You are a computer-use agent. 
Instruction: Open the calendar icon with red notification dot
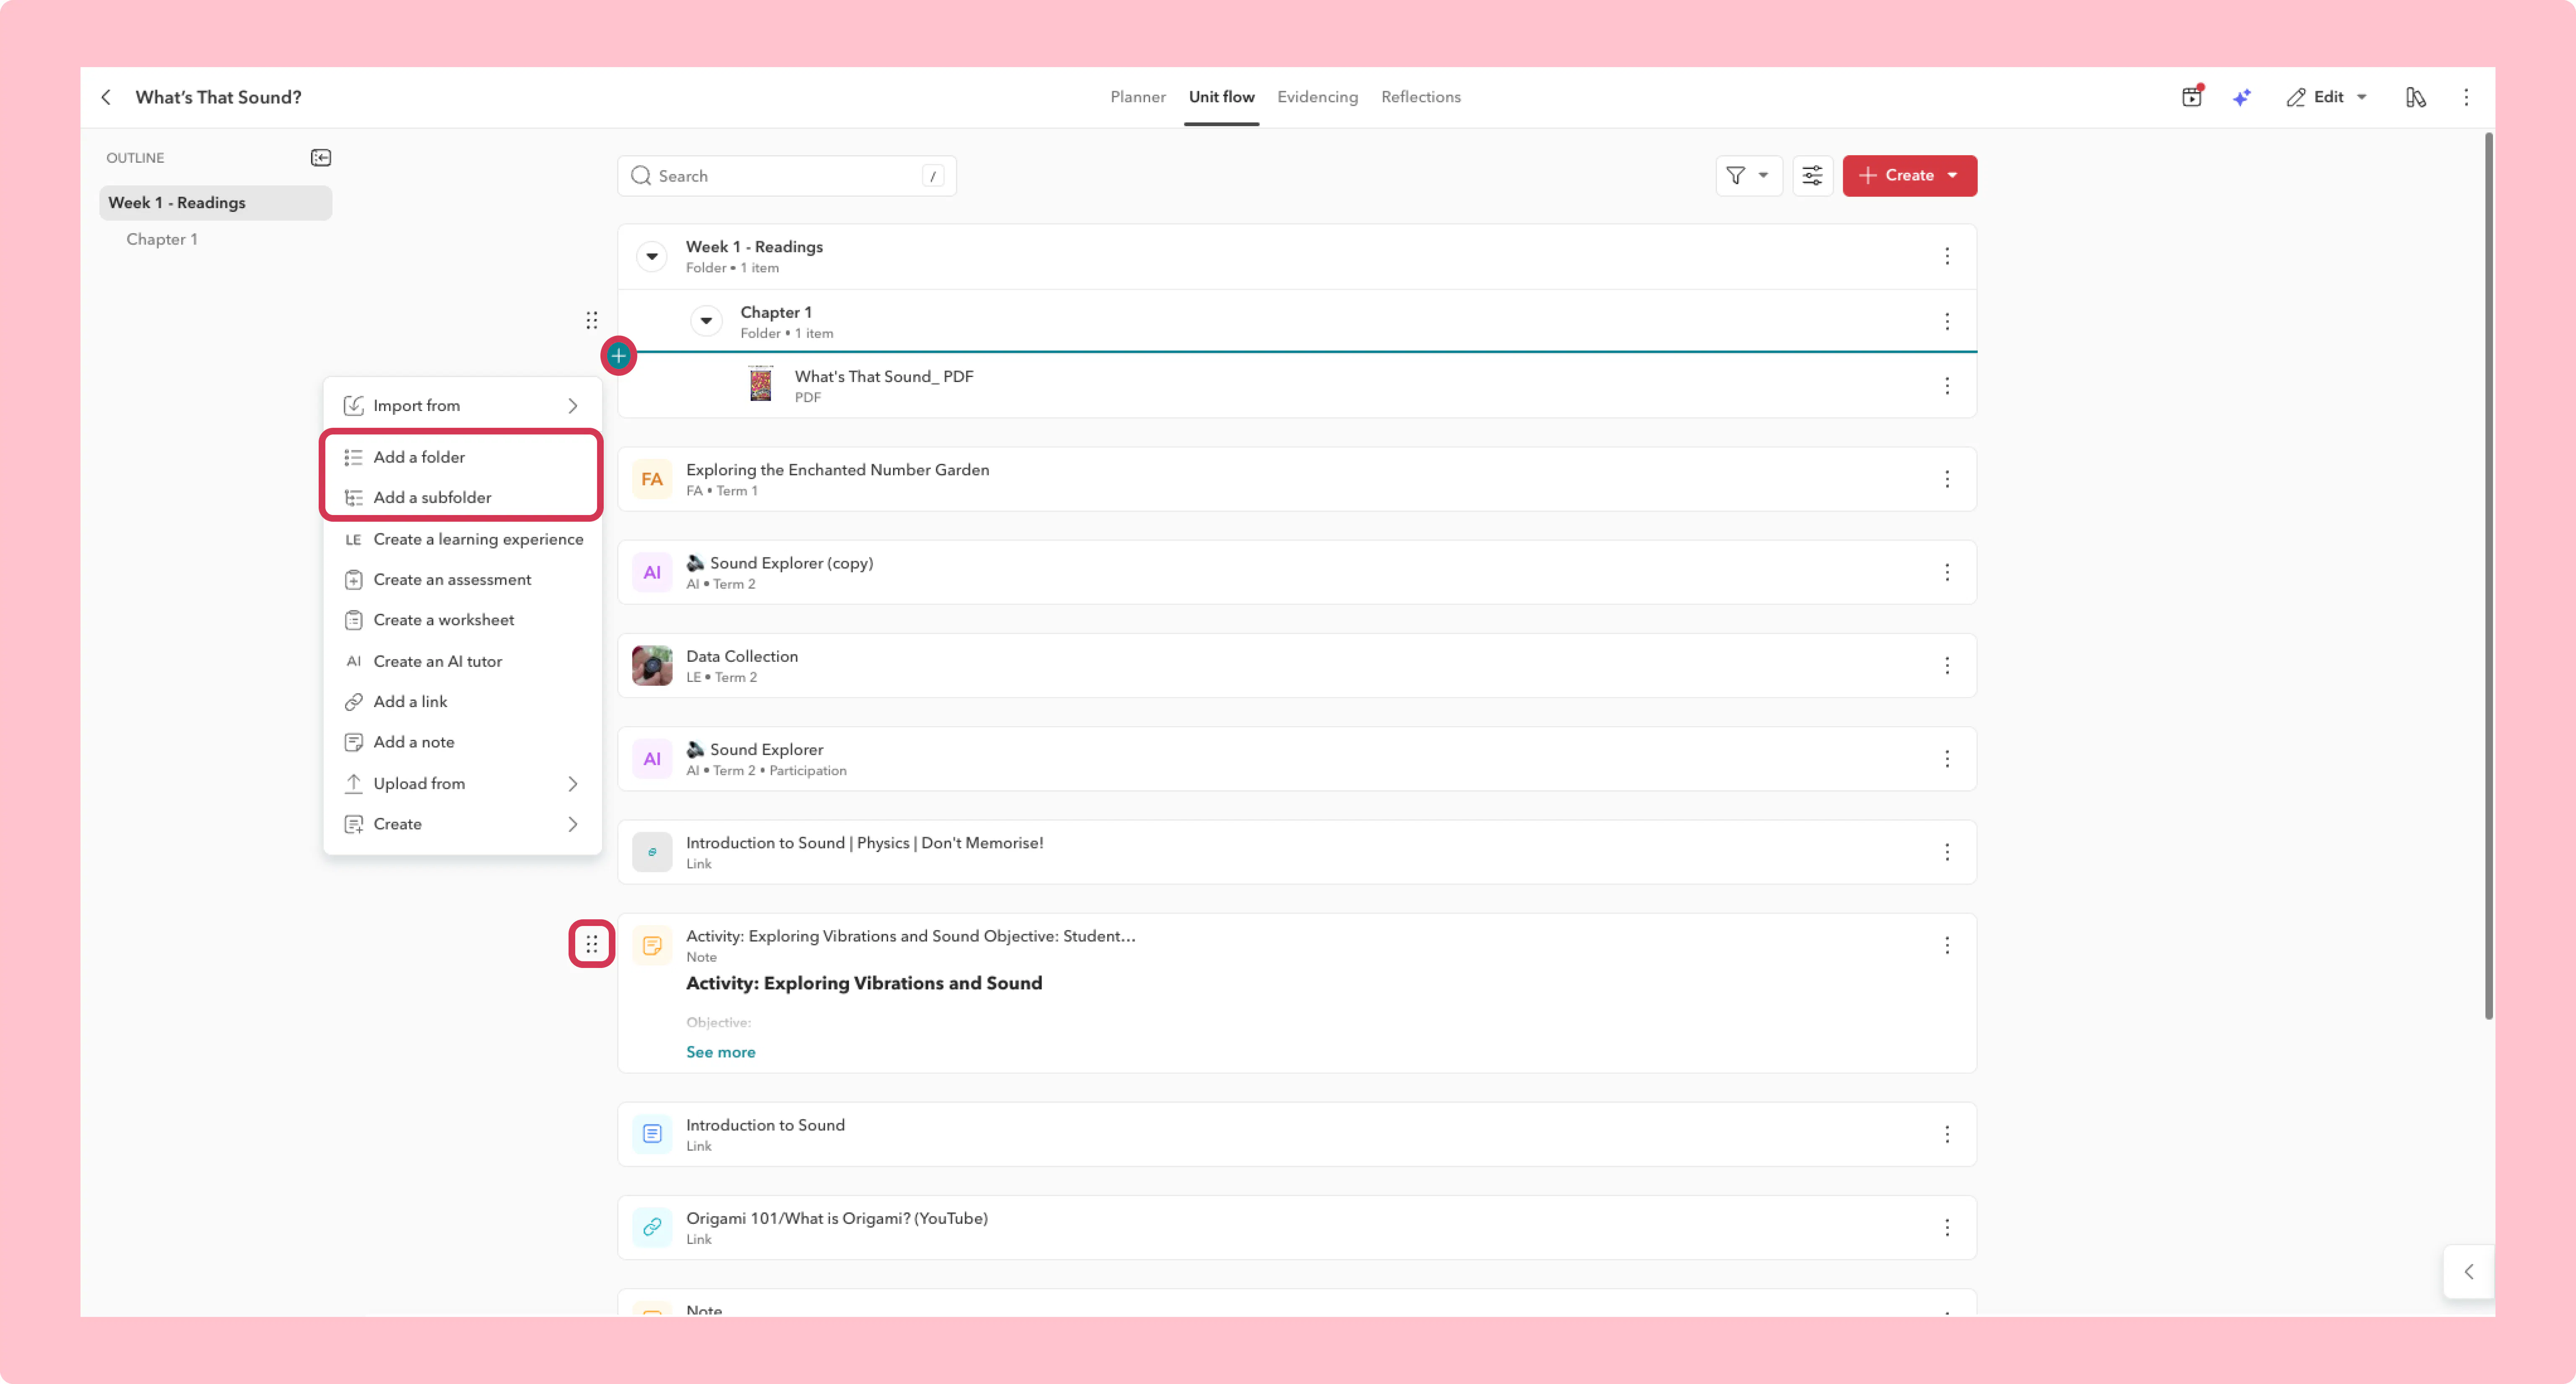[x=2192, y=96]
